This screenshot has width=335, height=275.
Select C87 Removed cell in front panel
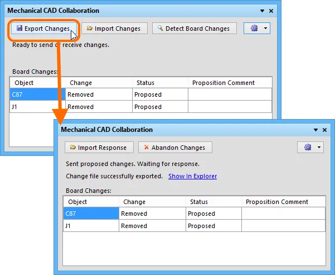point(153,214)
